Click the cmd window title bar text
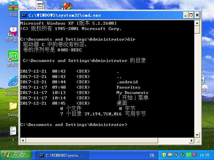Screen dimensions: 214x160 point(65,15)
